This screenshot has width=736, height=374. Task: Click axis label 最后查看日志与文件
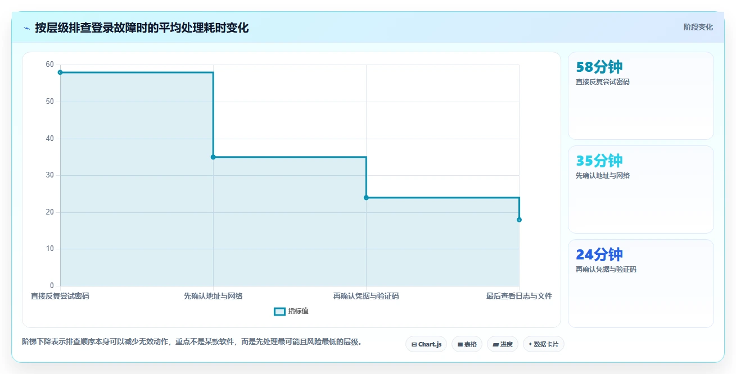519,296
